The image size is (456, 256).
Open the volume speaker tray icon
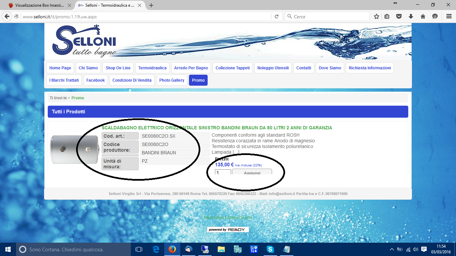tap(416, 249)
